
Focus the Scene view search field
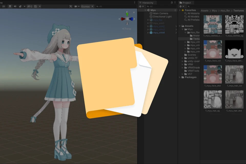point(116,6)
